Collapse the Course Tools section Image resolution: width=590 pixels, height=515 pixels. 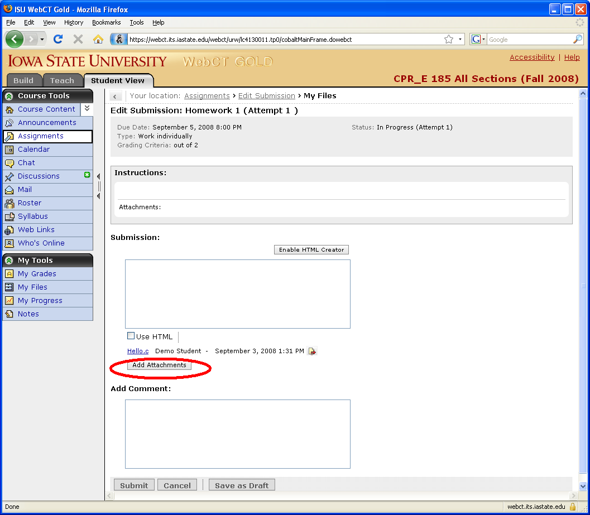[9, 96]
